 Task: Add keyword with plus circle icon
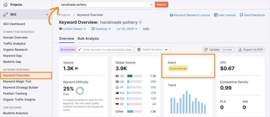(x=141, y=23)
